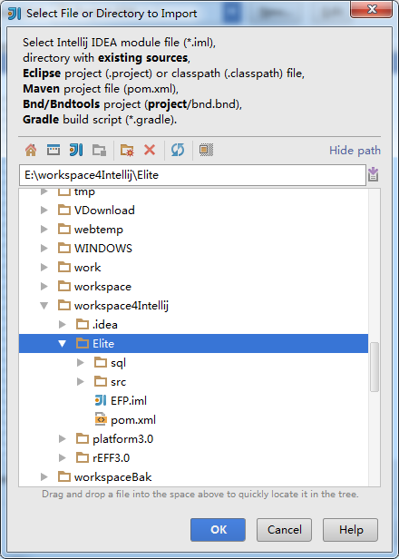Jump to the Desktop directory icon
The height and width of the screenshot is (559, 399).
point(54,150)
